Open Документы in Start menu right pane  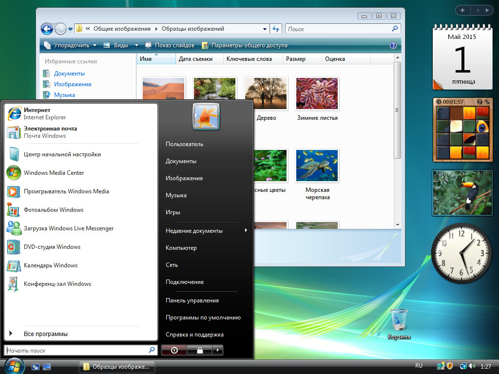(181, 161)
